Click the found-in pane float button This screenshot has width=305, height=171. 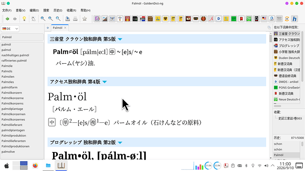[x=269, y=28]
